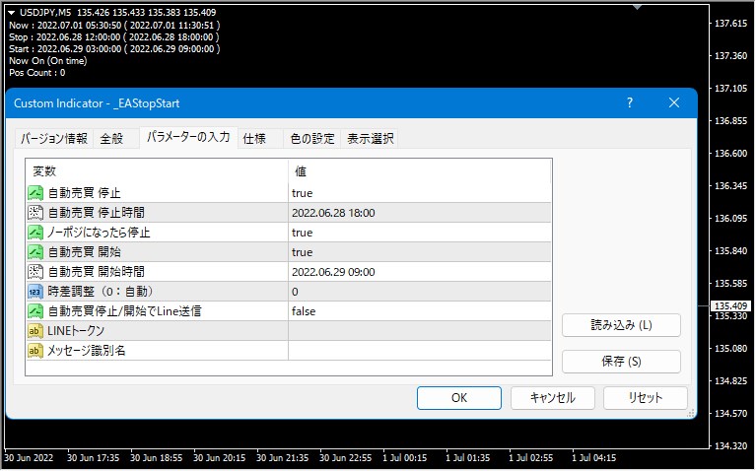Click the 読み込み (L) button

tap(622, 325)
